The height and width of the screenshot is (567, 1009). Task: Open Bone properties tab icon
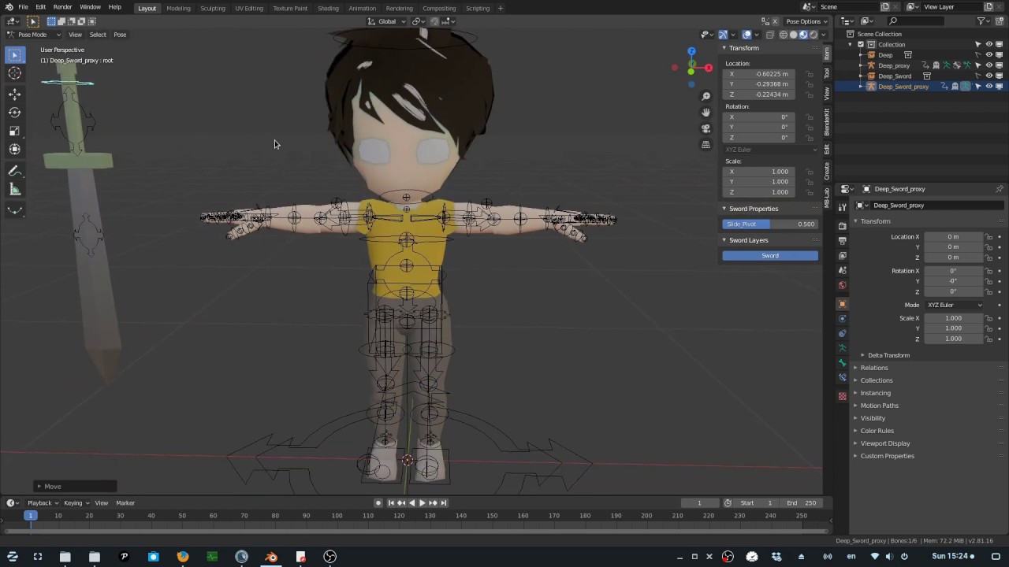[x=842, y=363]
